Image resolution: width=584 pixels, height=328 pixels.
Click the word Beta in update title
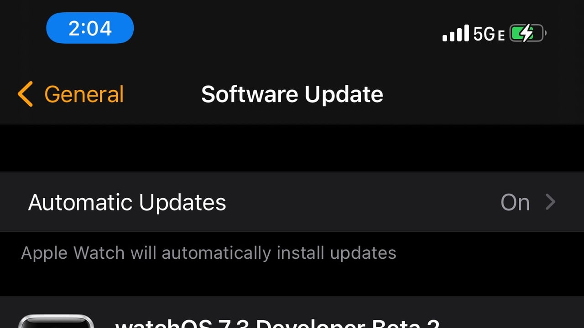pos(397,323)
